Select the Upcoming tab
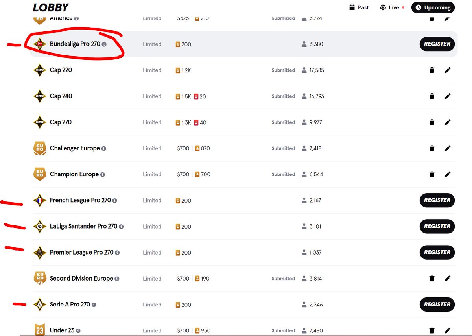Screen dimensions: 472x336 click(433, 7)
